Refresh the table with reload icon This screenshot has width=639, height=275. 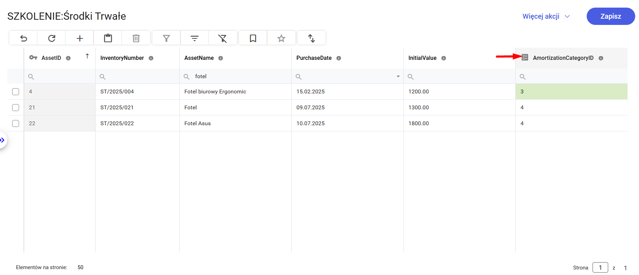(52, 38)
